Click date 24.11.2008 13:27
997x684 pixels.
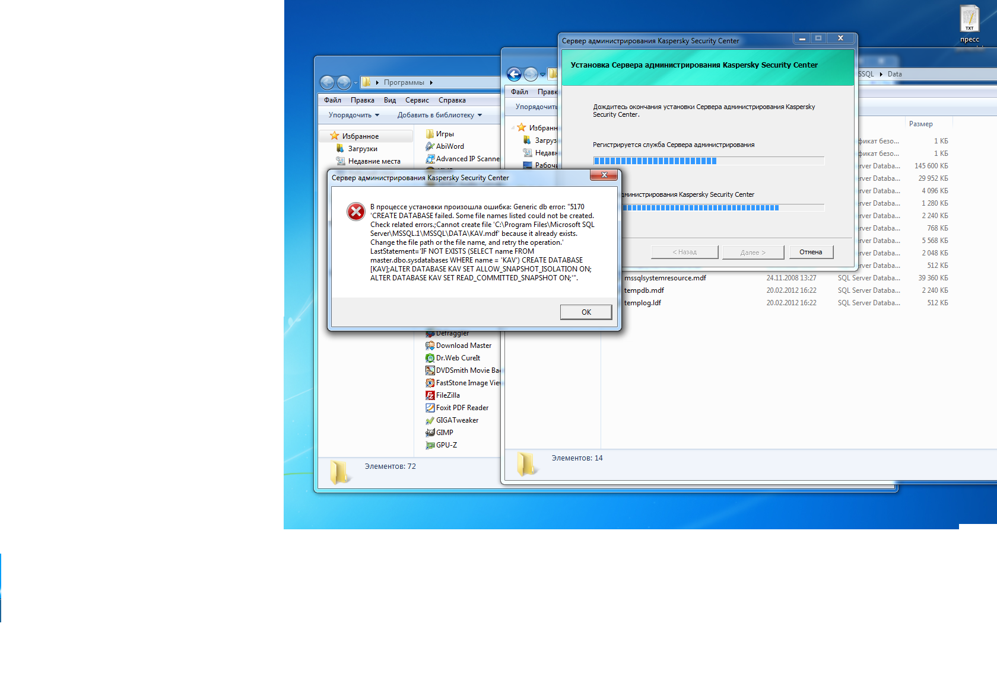(x=791, y=278)
